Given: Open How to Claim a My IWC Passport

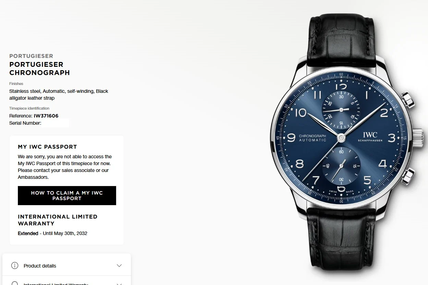Looking at the screenshot, I should [67, 196].
